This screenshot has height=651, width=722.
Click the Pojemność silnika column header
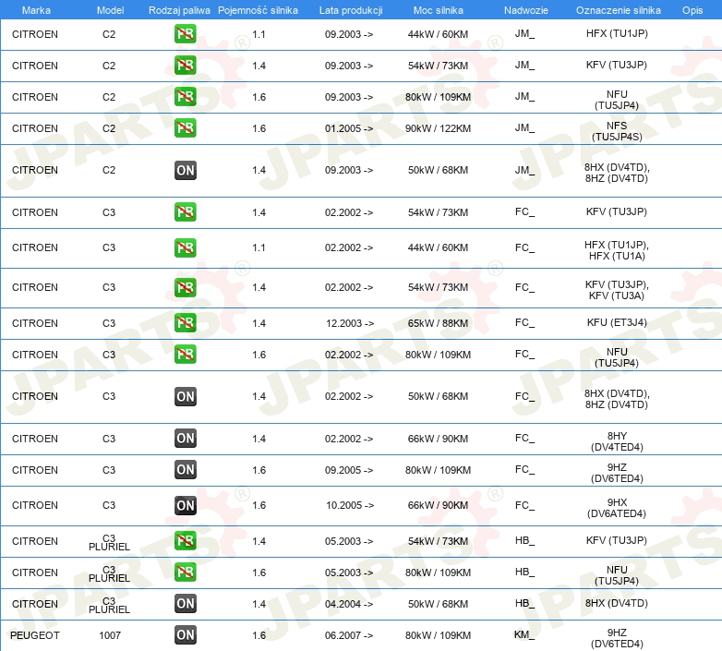(x=258, y=10)
